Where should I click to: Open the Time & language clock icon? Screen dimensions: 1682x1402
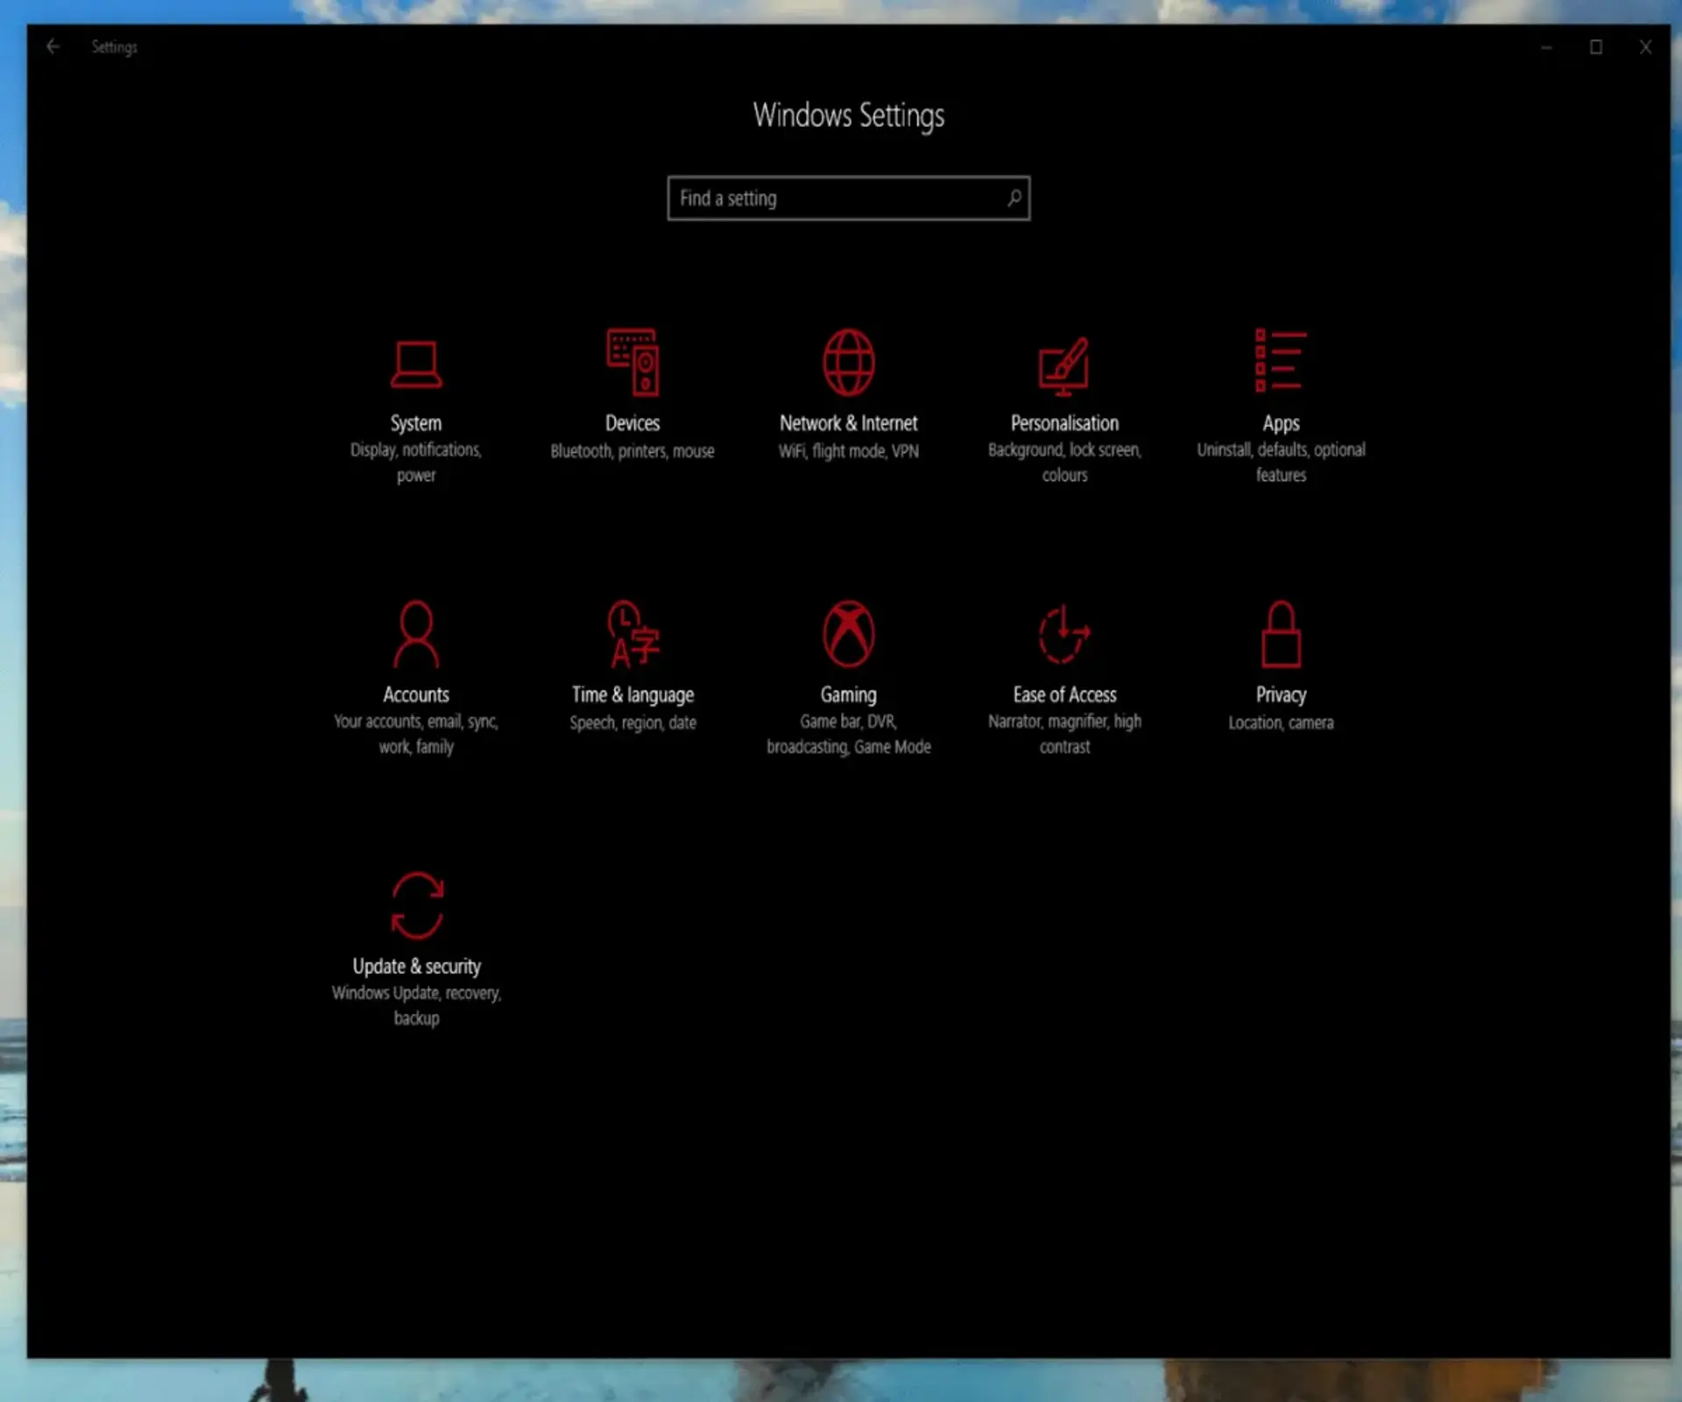coord(633,634)
